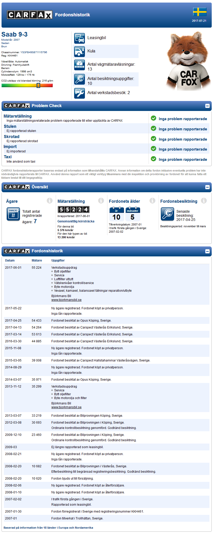213x533 pixels.
Task: Click the 35 971 odometer reading
Action: click(37, 380)
